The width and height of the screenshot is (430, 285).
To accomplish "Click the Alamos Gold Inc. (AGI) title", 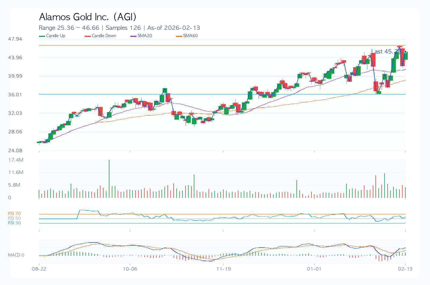I will tap(88, 17).
